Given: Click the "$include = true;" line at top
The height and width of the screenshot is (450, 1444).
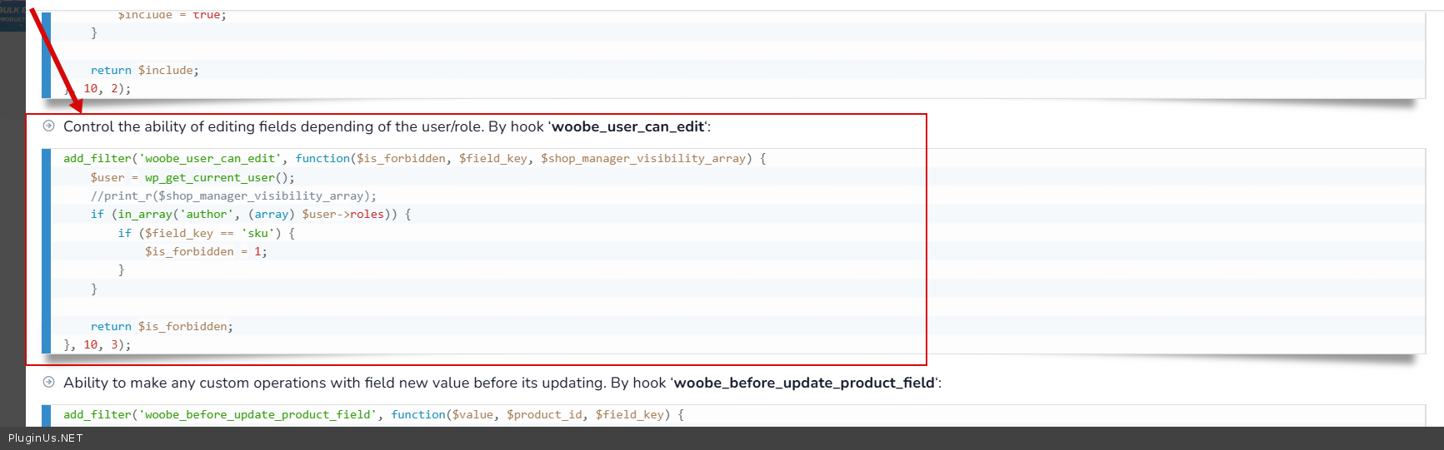Looking at the screenshot, I should click(x=172, y=15).
